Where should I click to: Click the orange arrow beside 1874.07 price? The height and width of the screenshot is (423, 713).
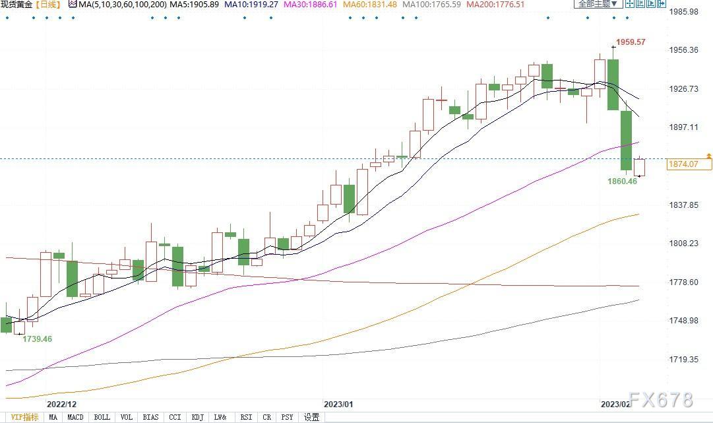coord(708,156)
